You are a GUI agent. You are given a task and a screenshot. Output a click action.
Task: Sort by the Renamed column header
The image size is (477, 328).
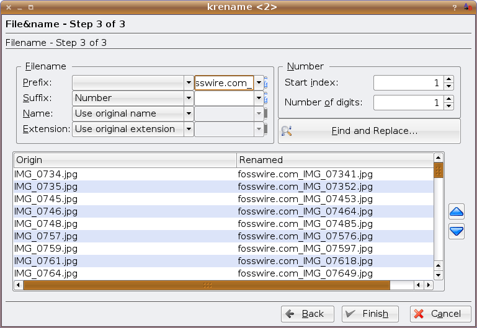coord(335,160)
